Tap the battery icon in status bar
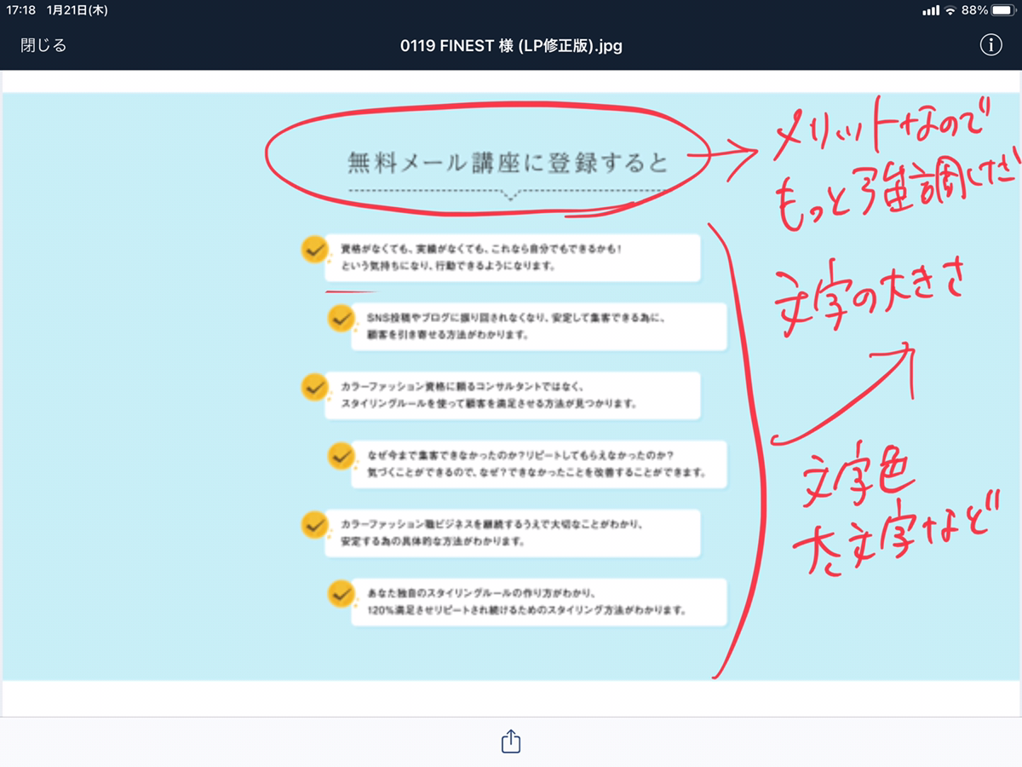This screenshot has width=1022, height=767. point(1005,10)
